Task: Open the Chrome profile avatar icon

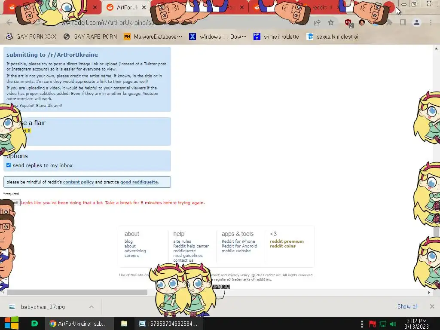Action: point(417,22)
